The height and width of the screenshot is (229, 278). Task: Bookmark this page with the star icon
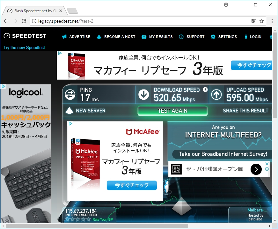[x=262, y=21]
